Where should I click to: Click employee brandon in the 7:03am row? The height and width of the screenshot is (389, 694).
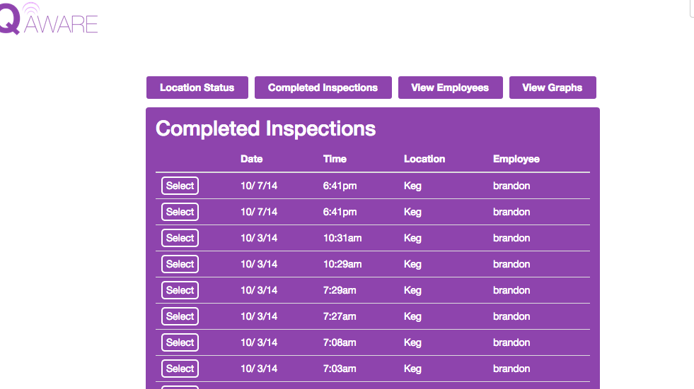511,369
